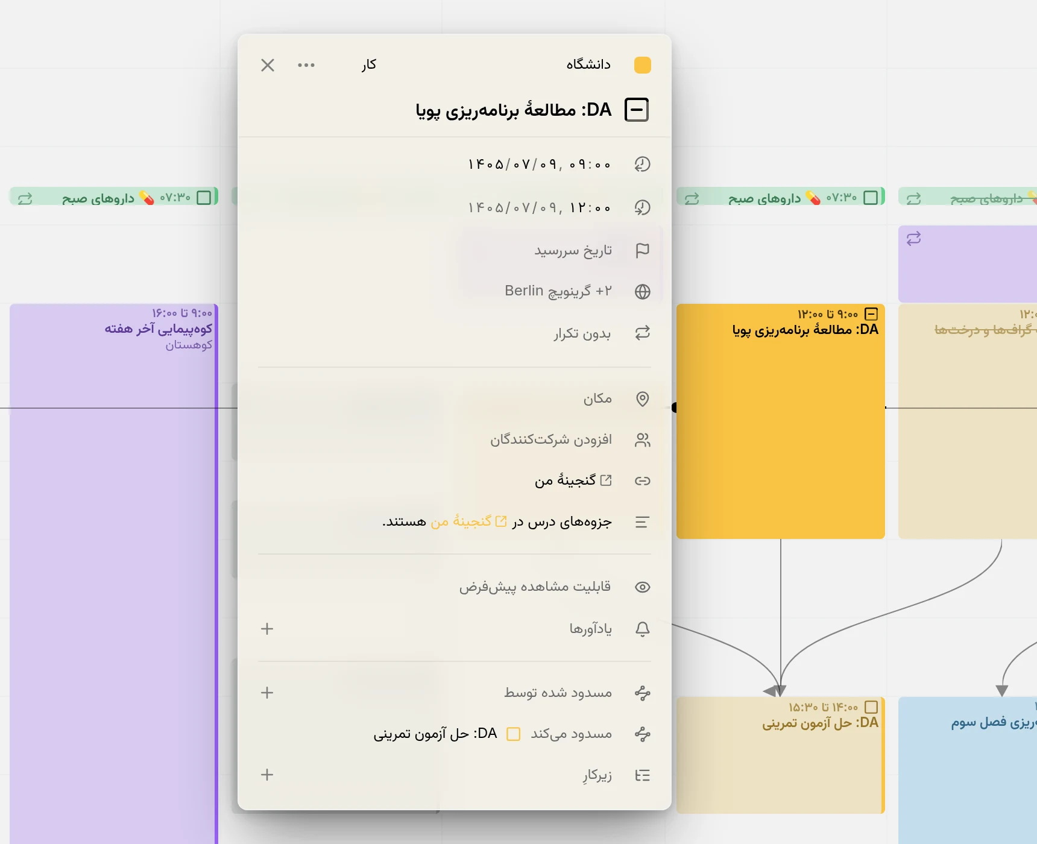
Task: Click repeat icon on داروهای صبح ۰۷:۳۰ right of popup
Action: pos(692,198)
